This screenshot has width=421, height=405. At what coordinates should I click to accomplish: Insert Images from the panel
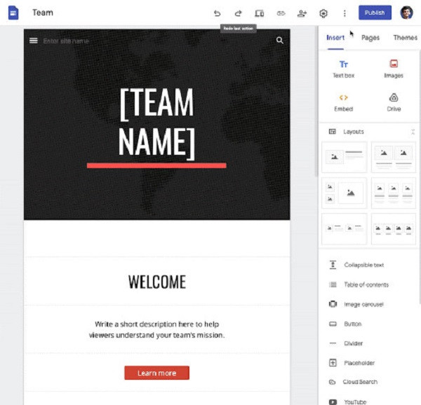coord(394,69)
